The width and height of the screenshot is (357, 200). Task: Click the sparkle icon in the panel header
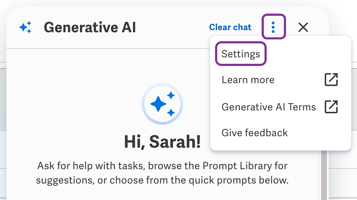point(25,27)
